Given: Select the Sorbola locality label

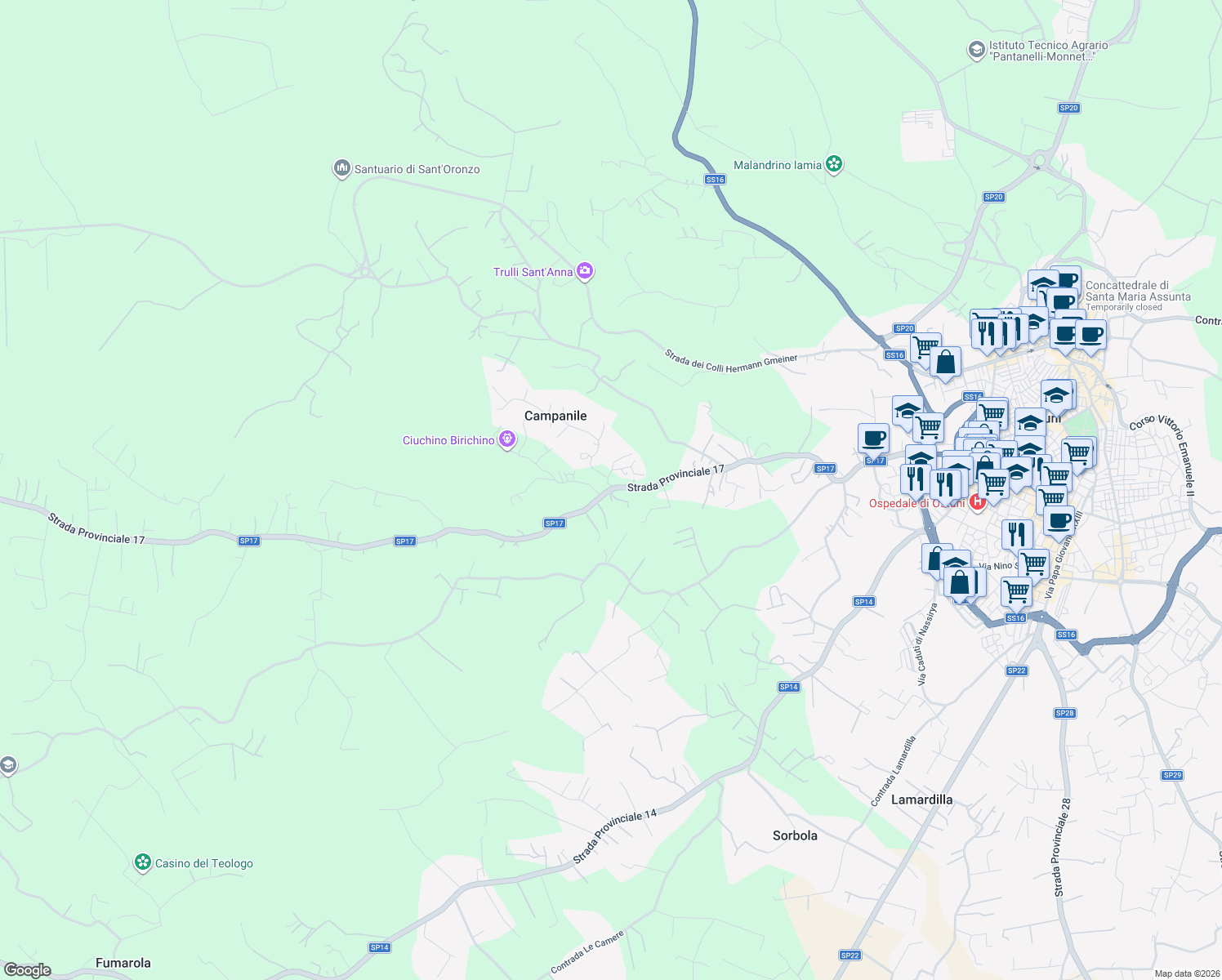Looking at the screenshot, I should click(x=796, y=835).
